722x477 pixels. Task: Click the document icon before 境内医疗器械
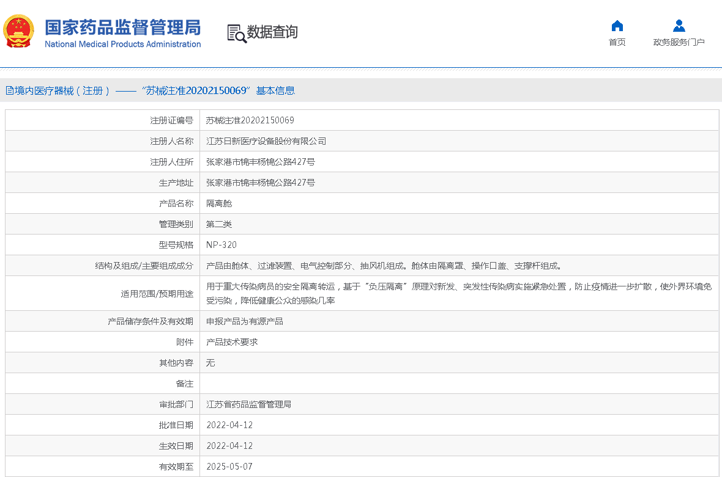click(x=9, y=90)
